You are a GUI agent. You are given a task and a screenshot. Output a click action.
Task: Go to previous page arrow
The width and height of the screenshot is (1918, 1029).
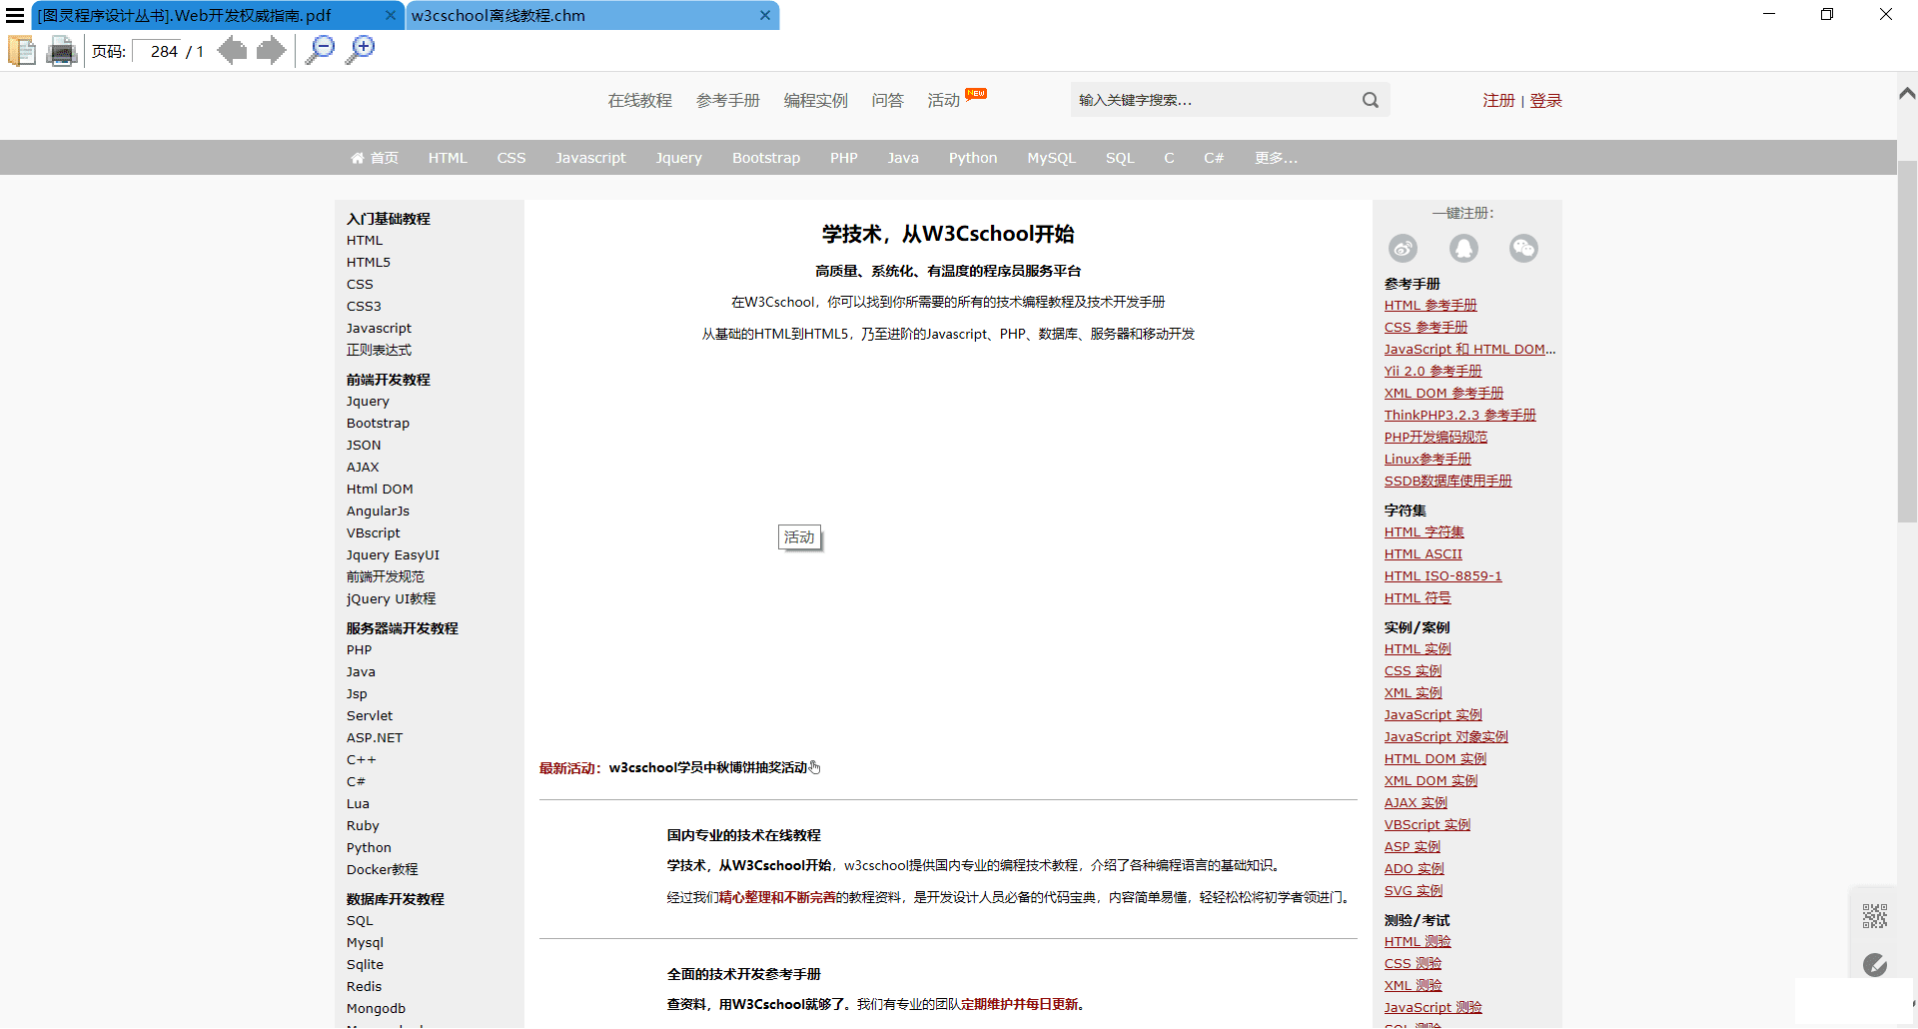(x=232, y=50)
